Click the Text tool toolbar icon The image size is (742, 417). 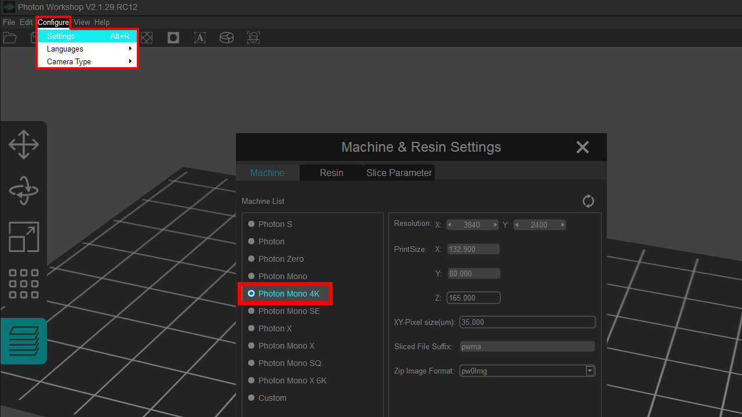click(199, 38)
